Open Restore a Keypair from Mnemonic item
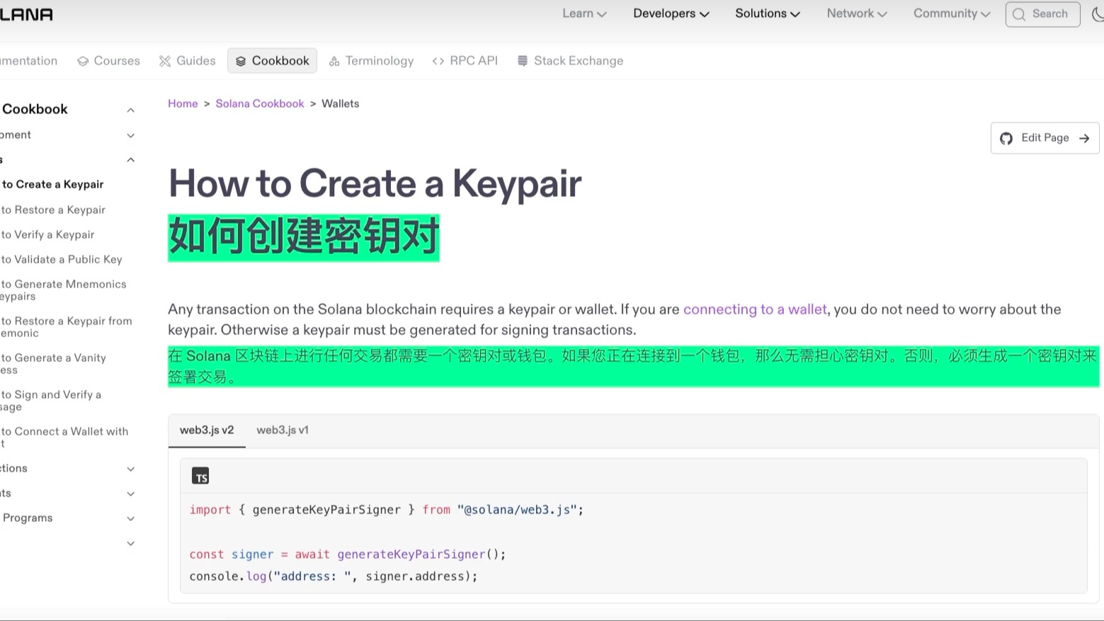 pyautogui.click(x=67, y=326)
